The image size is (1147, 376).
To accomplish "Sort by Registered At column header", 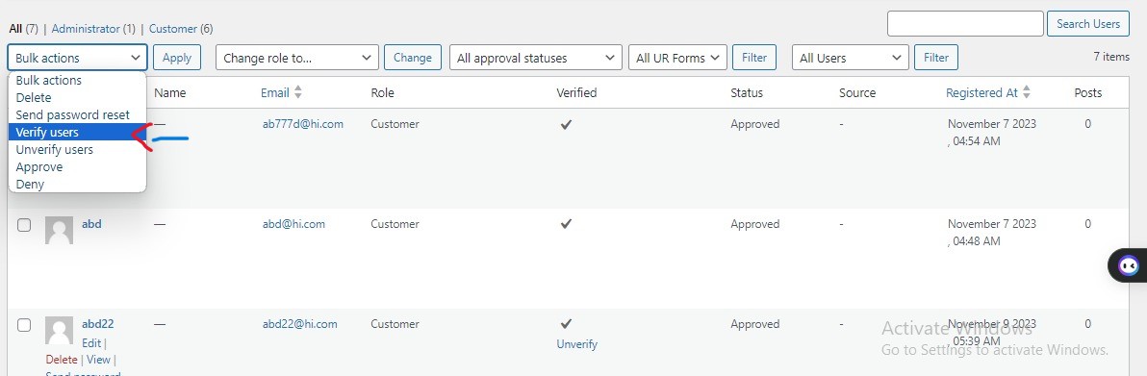I will pos(981,93).
